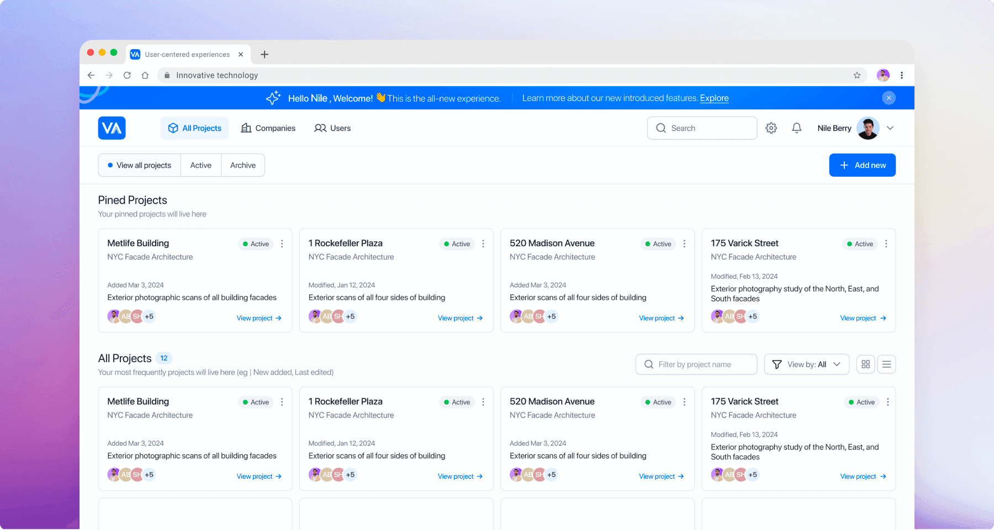View project for pinned 520 Madison Avenue
Image resolution: width=994 pixels, height=530 pixels.
point(661,318)
